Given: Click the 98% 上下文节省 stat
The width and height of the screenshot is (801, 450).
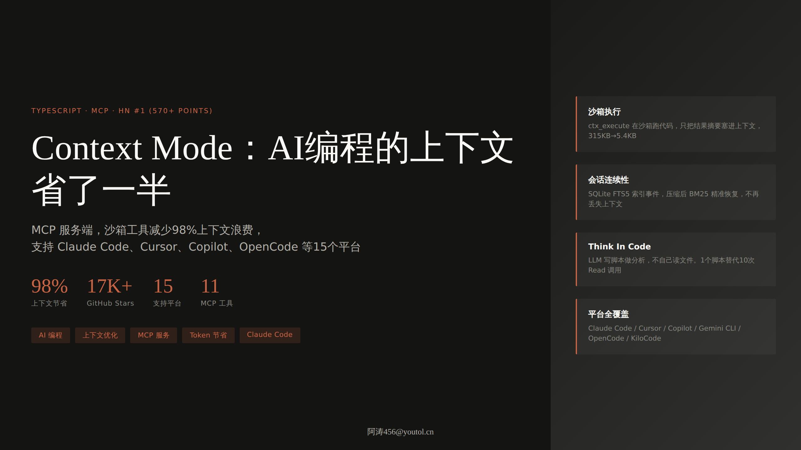Looking at the screenshot, I should pos(49,292).
